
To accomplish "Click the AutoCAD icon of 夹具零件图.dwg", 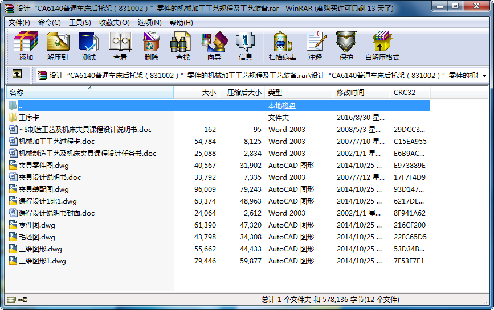I will pos(13,166).
